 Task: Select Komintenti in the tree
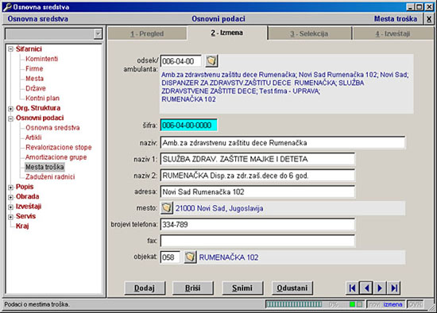42,59
